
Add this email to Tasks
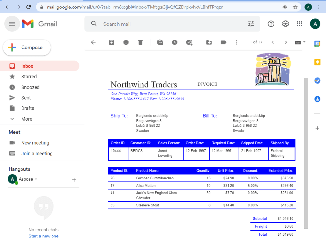tap(189, 42)
